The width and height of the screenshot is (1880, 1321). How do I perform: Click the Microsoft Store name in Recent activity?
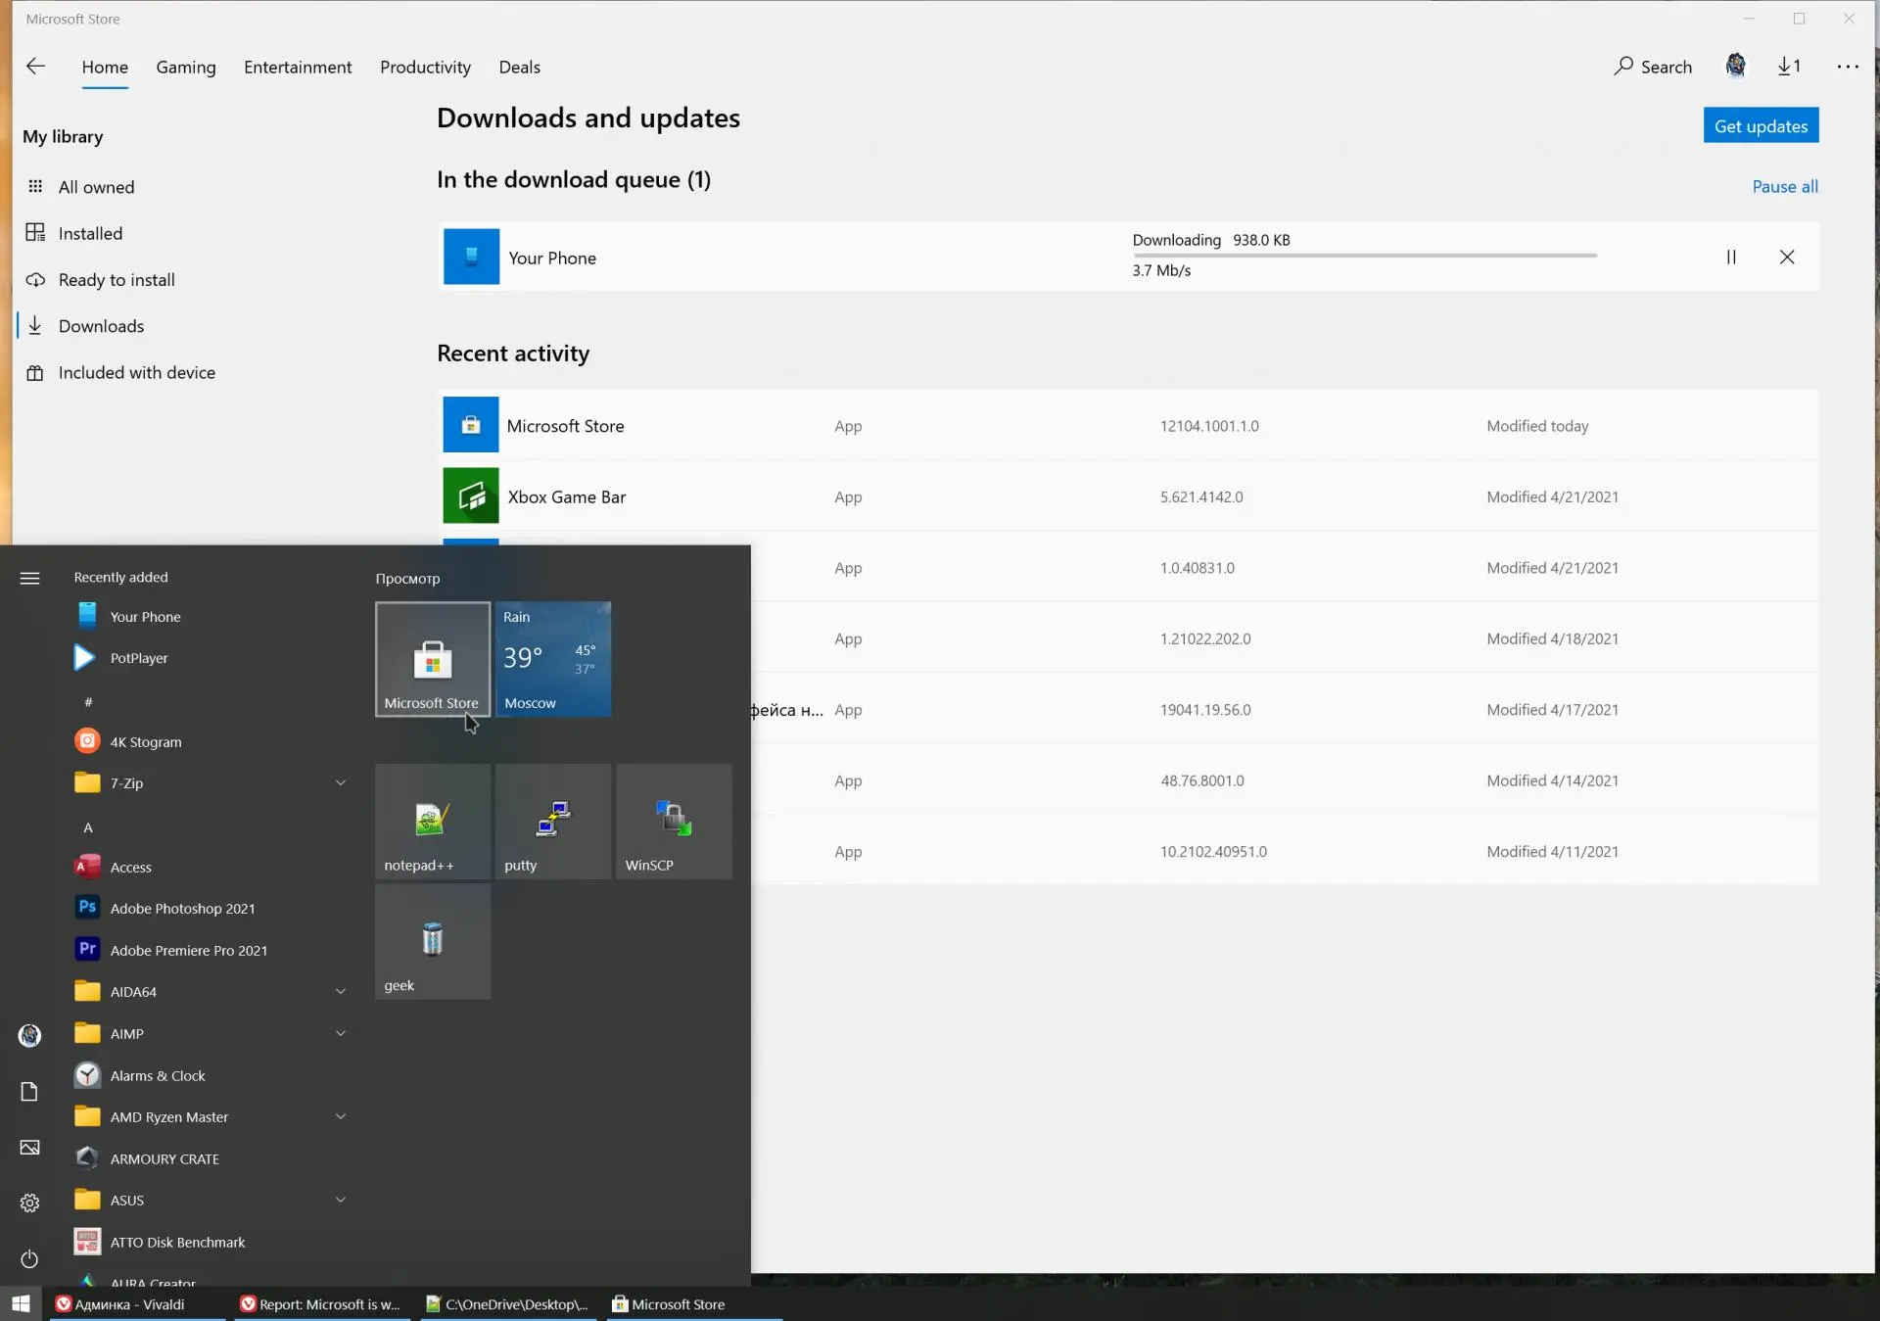(x=565, y=426)
